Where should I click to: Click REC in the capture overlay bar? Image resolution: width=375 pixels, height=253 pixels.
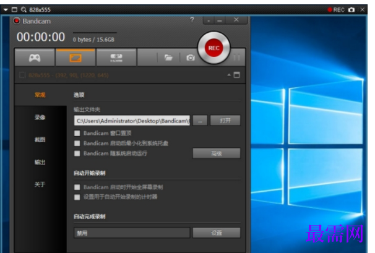point(336,10)
